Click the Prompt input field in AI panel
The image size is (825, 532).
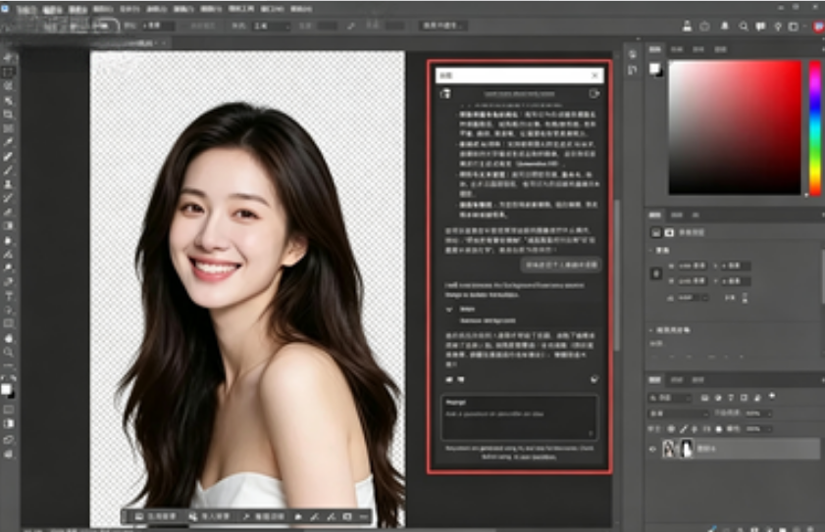pyautogui.click(x=519, y=418)
